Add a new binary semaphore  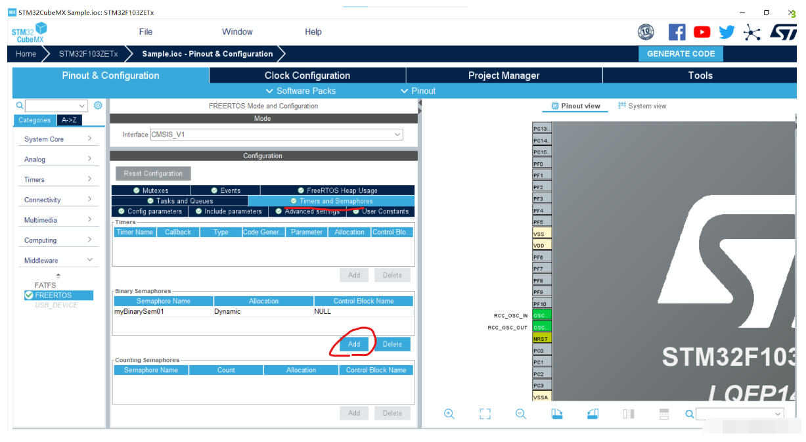point(354,344)
